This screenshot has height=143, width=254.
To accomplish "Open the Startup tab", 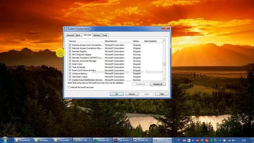I will 97,35.
